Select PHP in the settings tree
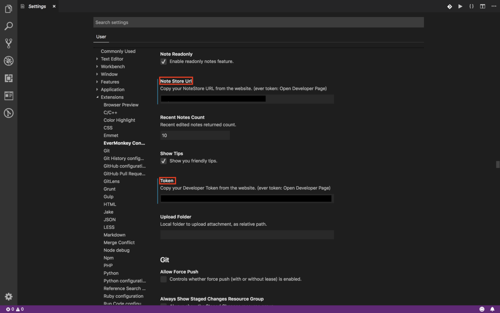The width and height of the screenshot is (500, 313). [x=108, y=265]
